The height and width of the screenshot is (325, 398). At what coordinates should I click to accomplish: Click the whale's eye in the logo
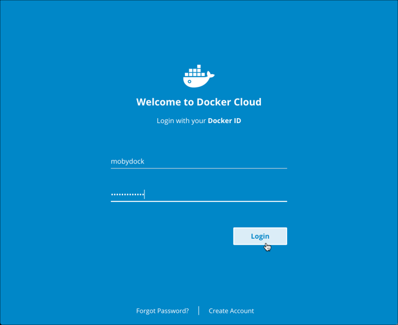[x=190, y=81]
